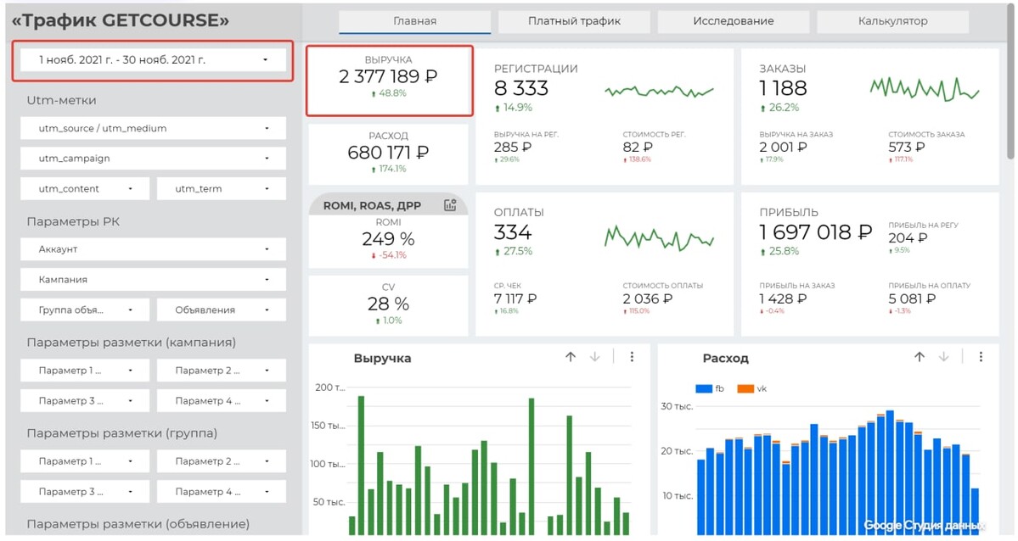The image size is (1018, 541).
Task: Click Стоимость оплаты value 2 036 ₽
Action: pos(647,299)
